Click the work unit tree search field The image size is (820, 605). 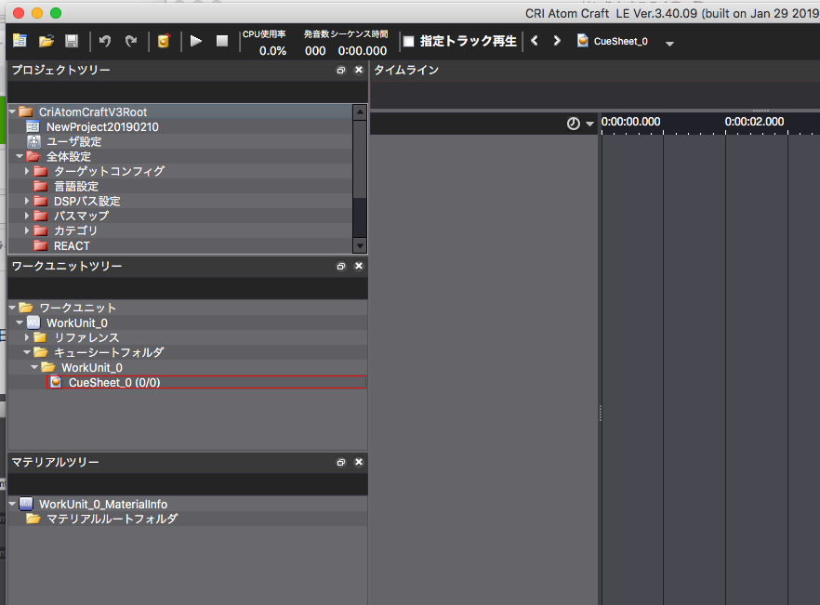[x=188, y=288]
